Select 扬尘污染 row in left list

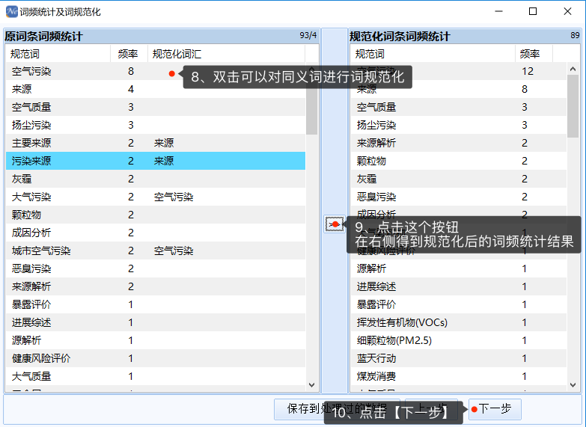[156, 125]
